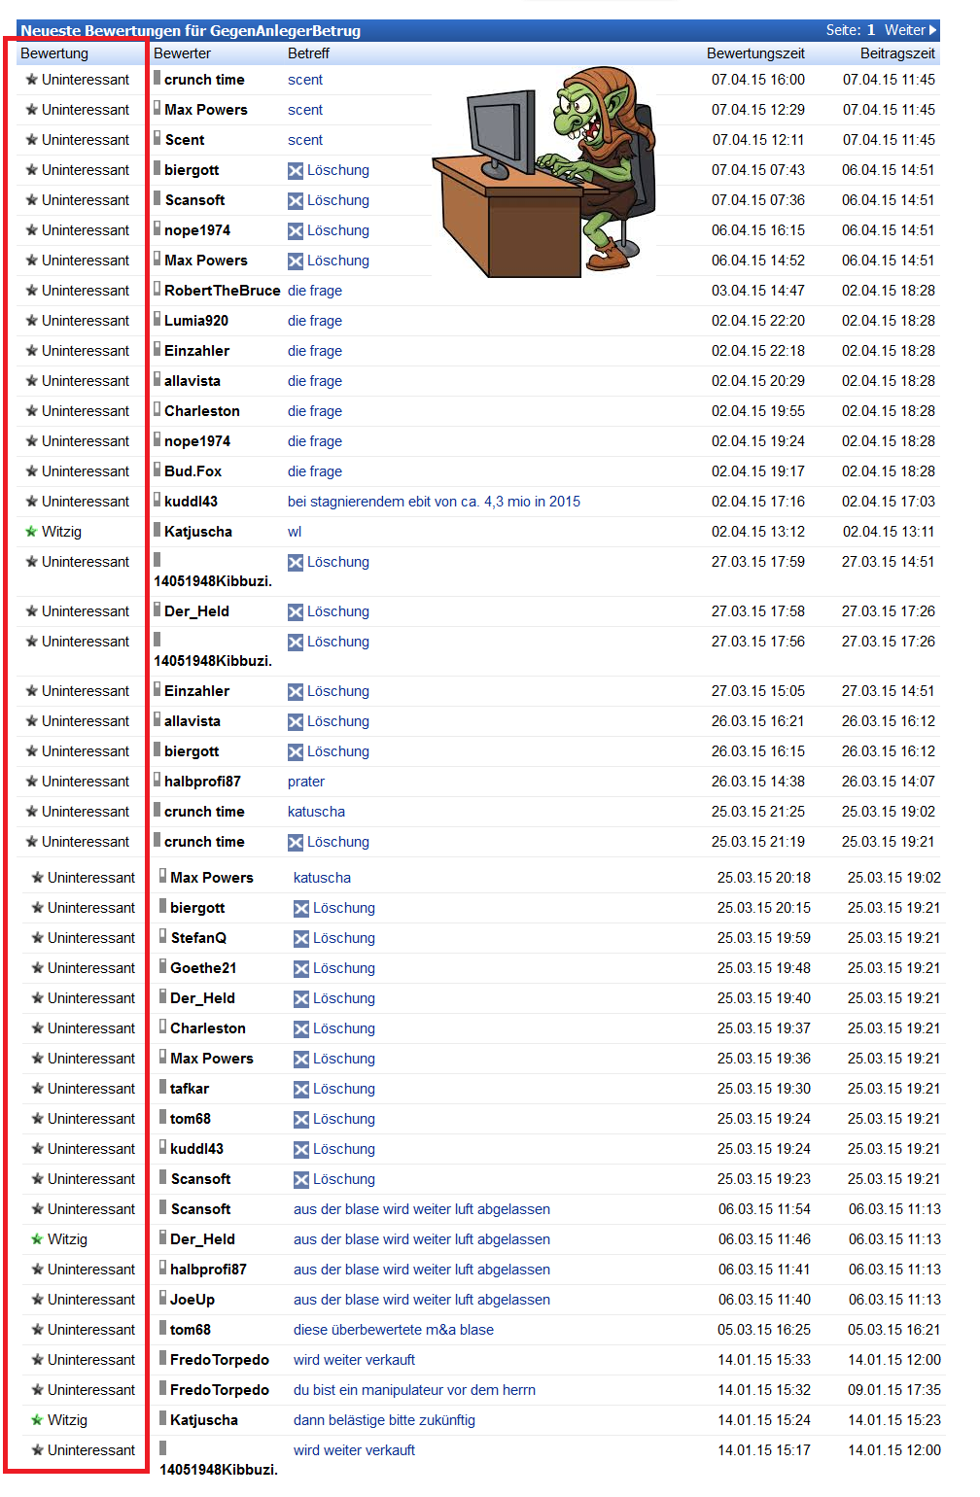The image size is (980, 1497).
Task: Click the Löschung X icon in Goethe21's row
Action: [301, 969]
